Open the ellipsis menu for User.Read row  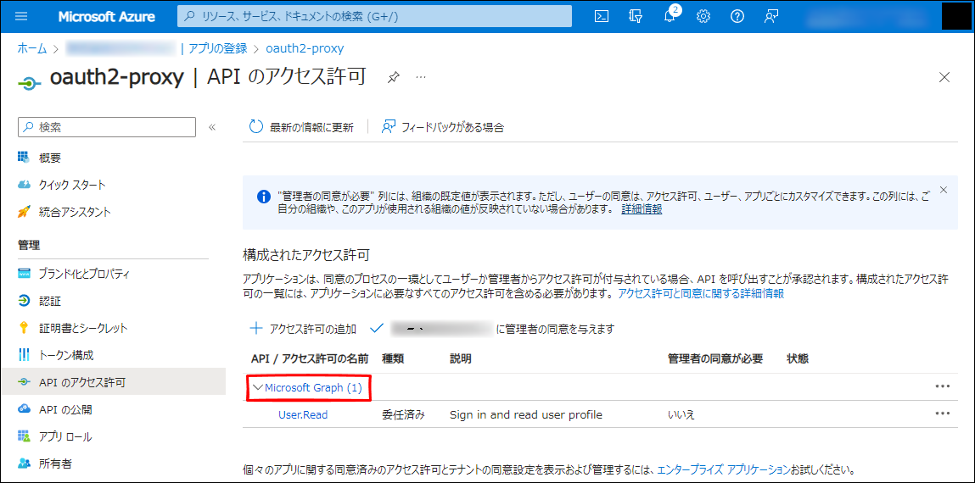(942, 414)
